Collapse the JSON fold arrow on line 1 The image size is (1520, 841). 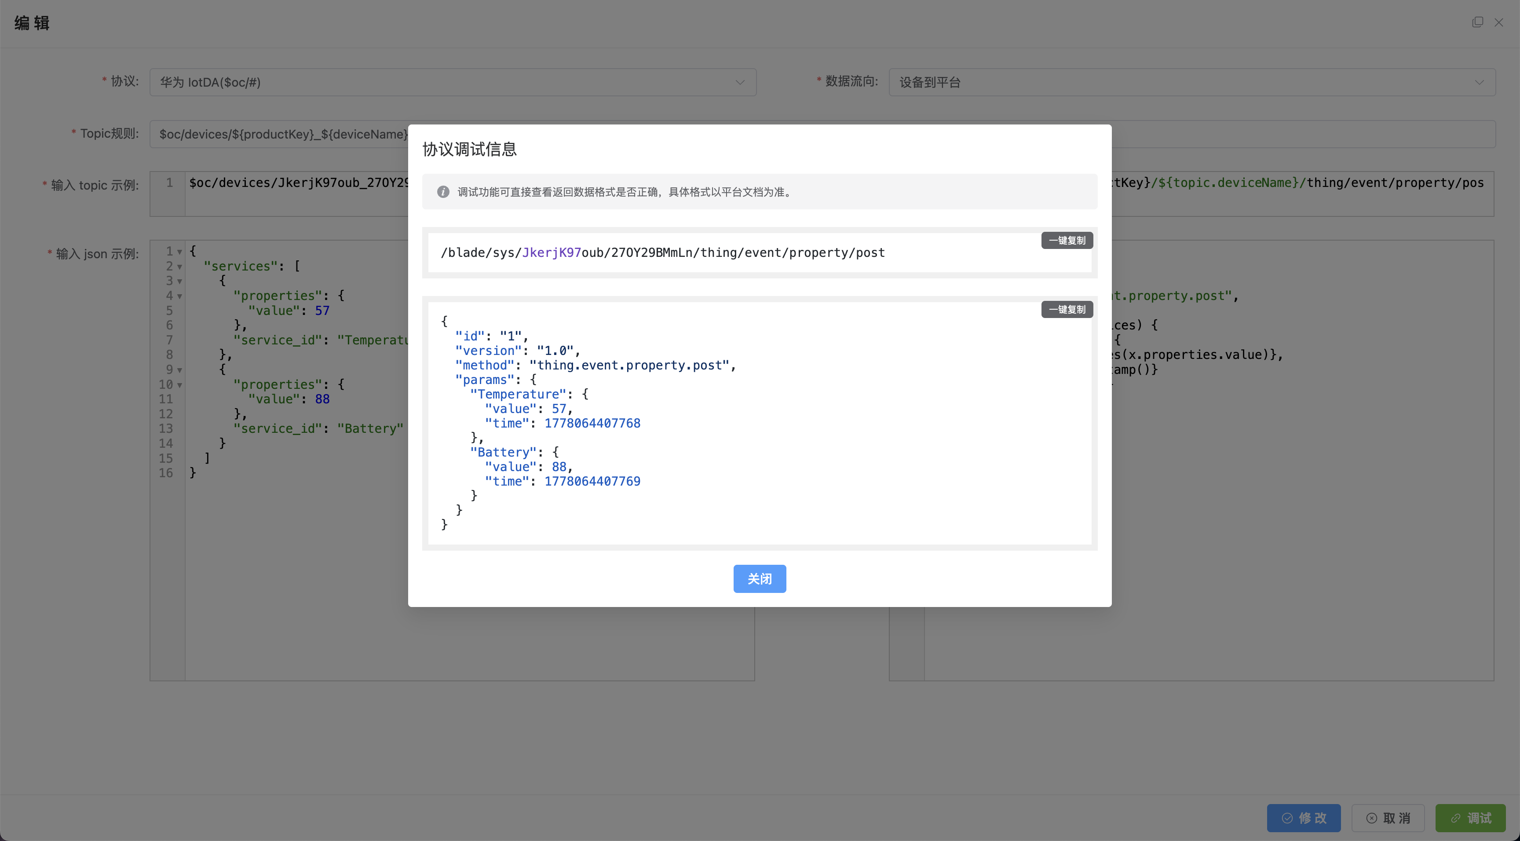[x=179, y=252]
